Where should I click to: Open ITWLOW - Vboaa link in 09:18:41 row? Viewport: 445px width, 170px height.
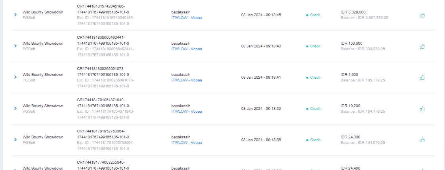point(187,80)
